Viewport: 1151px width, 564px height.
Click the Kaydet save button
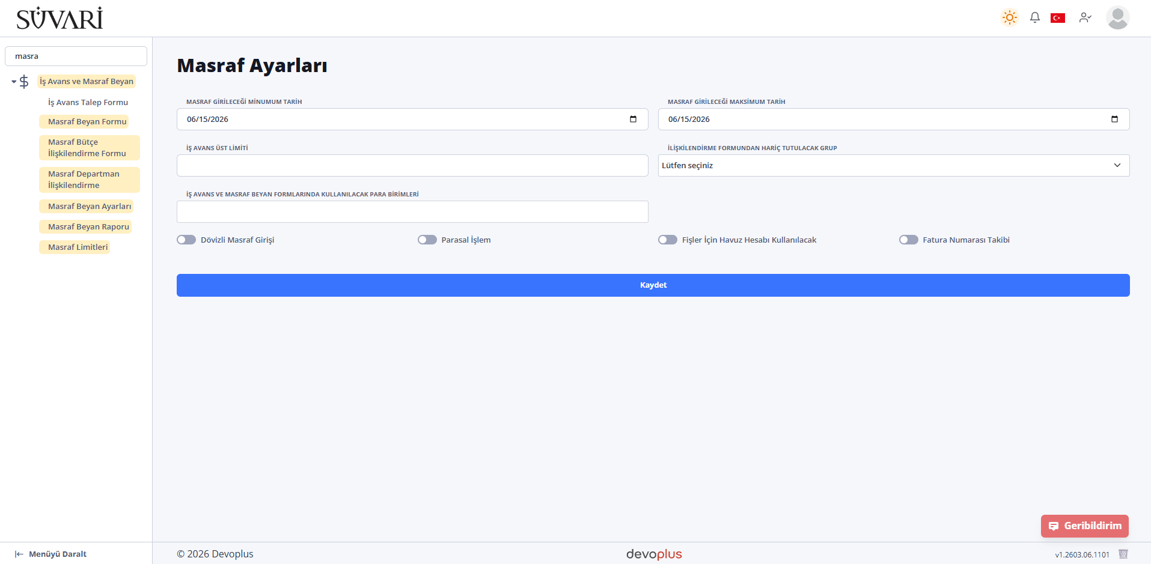click(653, 285)
